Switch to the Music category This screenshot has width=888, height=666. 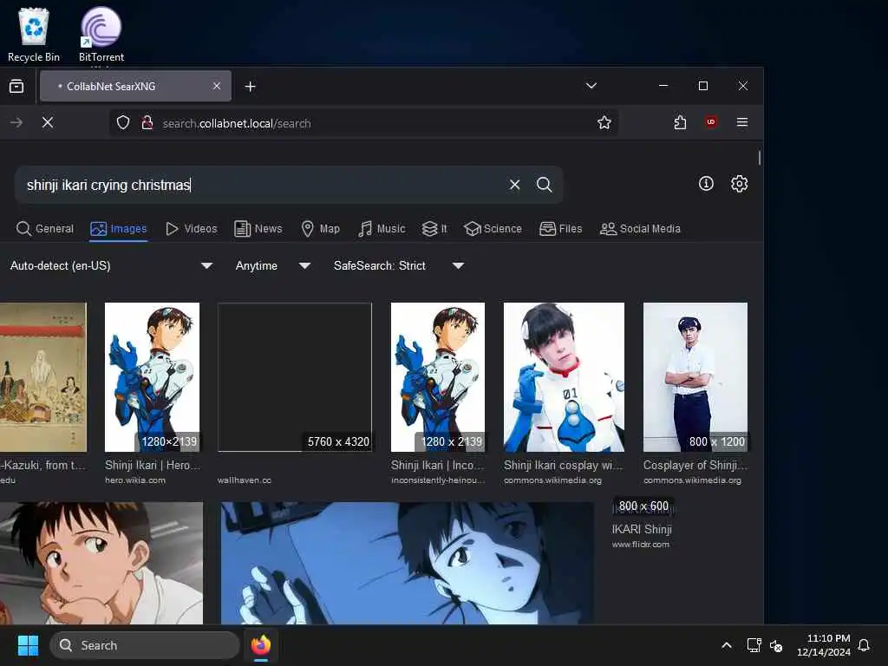[382, 229]
